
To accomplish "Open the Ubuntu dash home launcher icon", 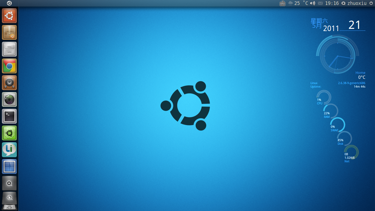I will 9,16.
